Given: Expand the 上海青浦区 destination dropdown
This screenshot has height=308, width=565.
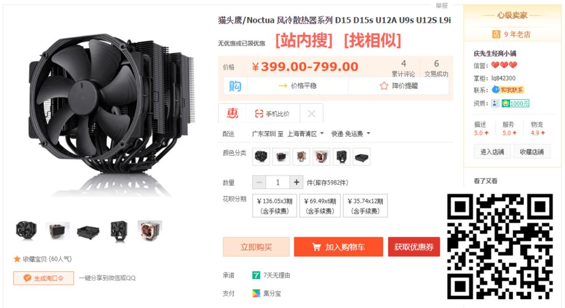Looking at the screenshot, I should tap(305, 134).
